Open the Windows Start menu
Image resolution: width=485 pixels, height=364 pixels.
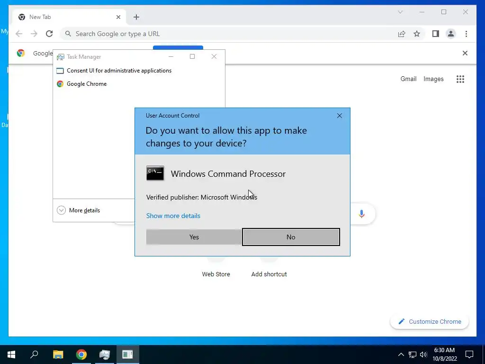pos(11,355)
